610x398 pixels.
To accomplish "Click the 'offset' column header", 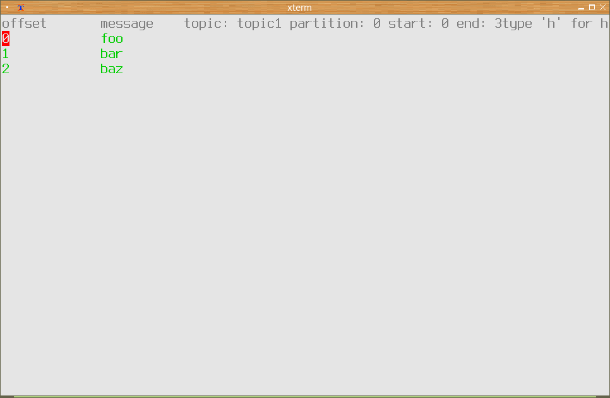I will click(24, 23).
